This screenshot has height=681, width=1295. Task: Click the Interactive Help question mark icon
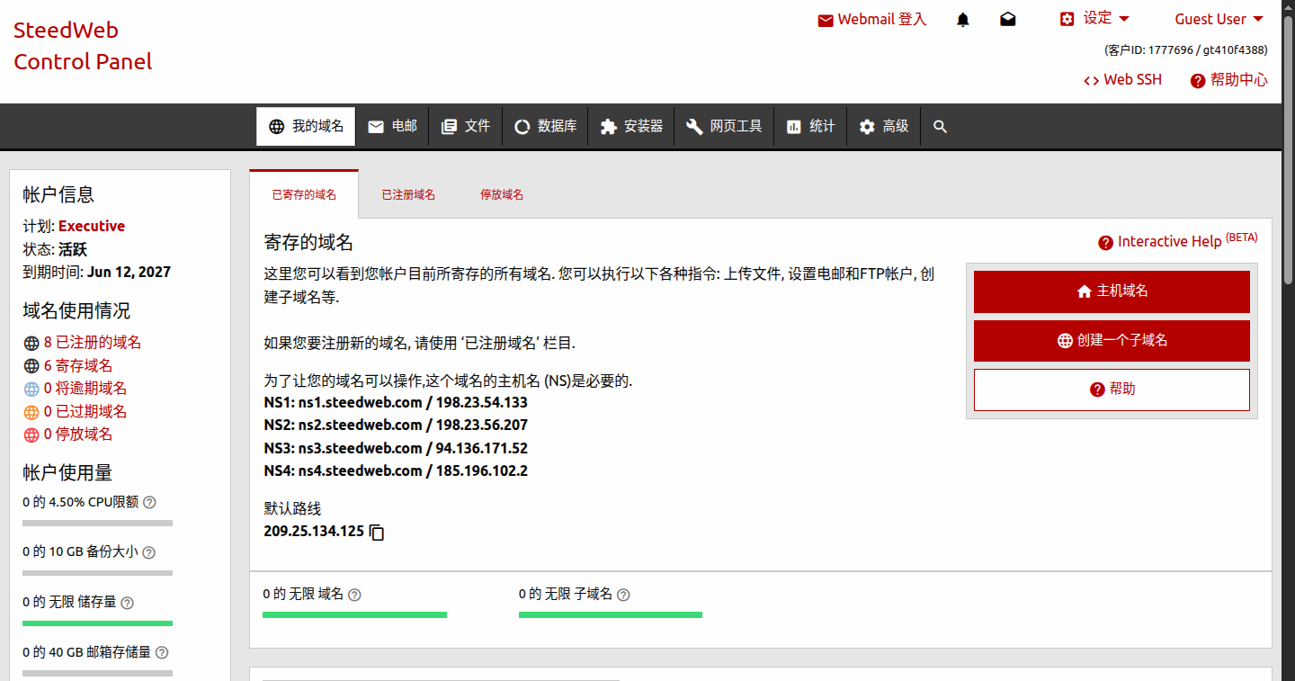pyautogui.click(x=1105, y=243)
